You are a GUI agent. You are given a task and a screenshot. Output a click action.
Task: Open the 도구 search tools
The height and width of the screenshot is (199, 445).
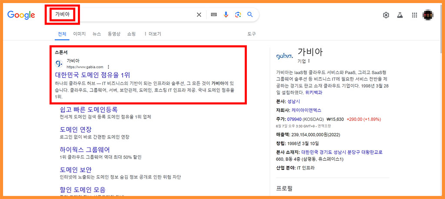point(252,34)
